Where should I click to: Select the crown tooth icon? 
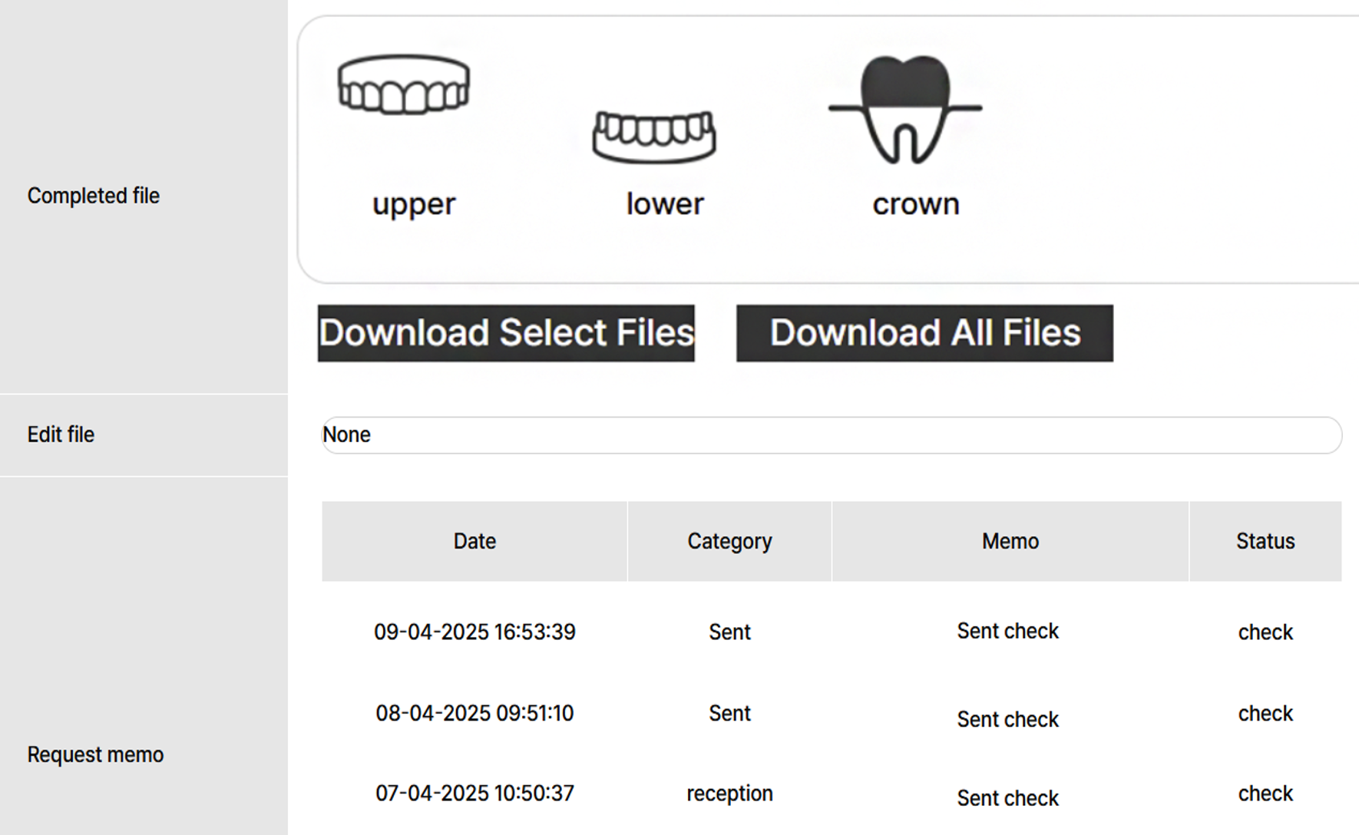point(905,109)
